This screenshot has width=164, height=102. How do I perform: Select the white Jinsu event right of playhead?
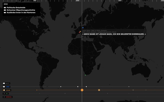click(x=86, y=87)
